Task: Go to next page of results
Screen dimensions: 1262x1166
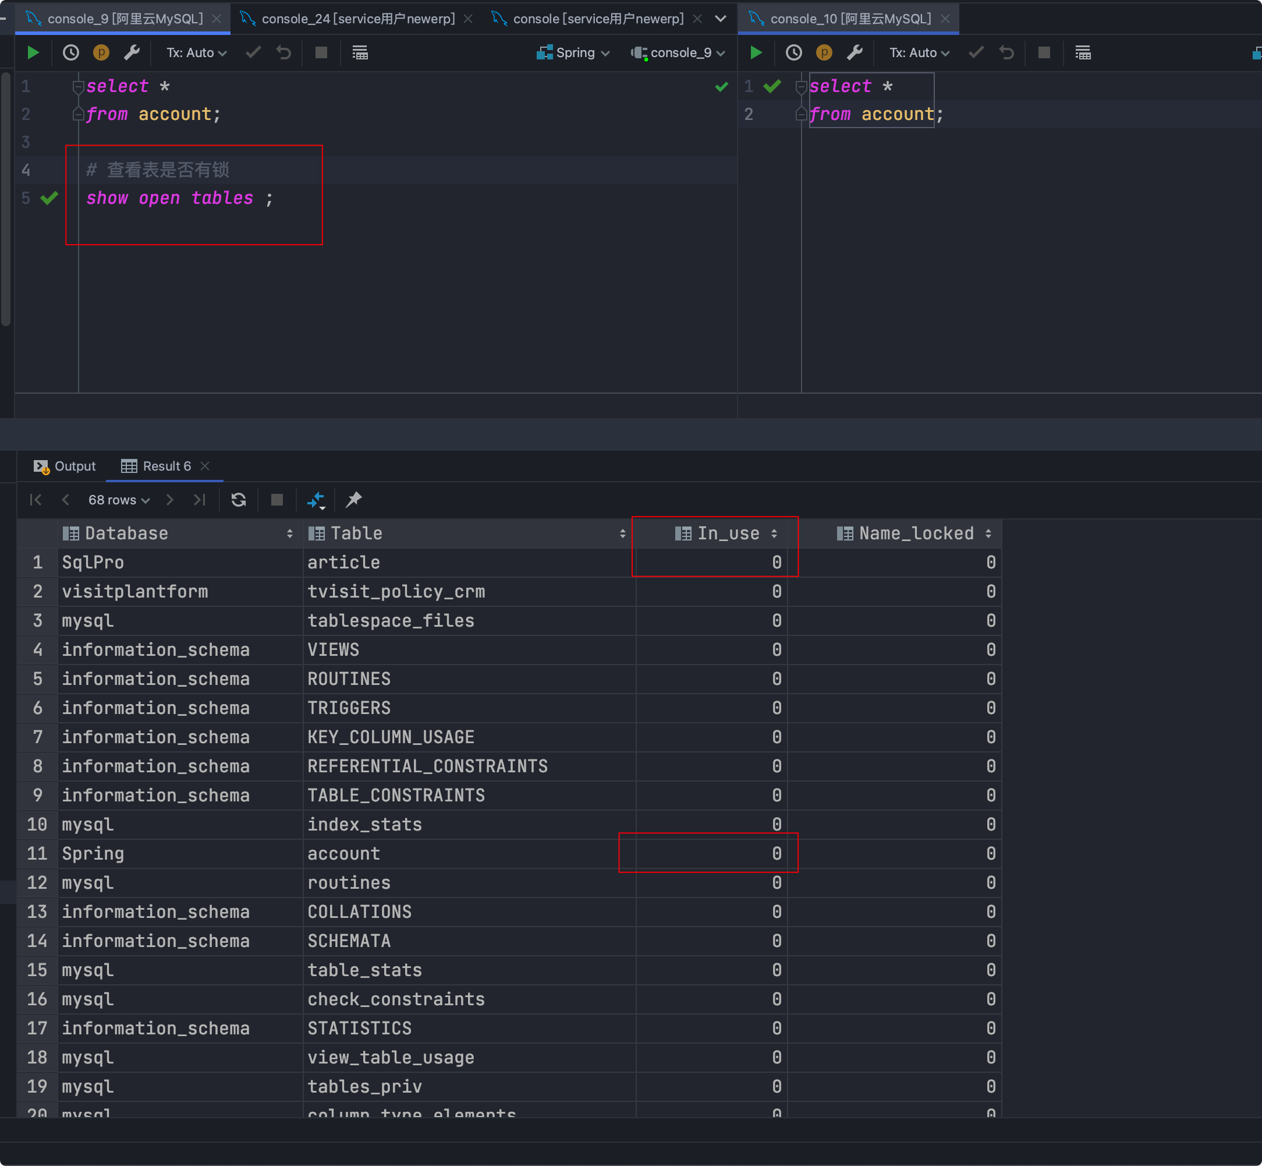Action: point(169,500)
